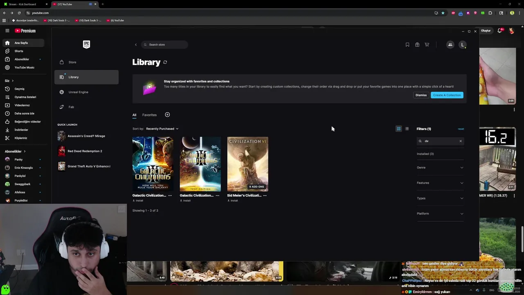Open the friends icon in Epic launcher
The image size is (524, 295).
(450, 45)
